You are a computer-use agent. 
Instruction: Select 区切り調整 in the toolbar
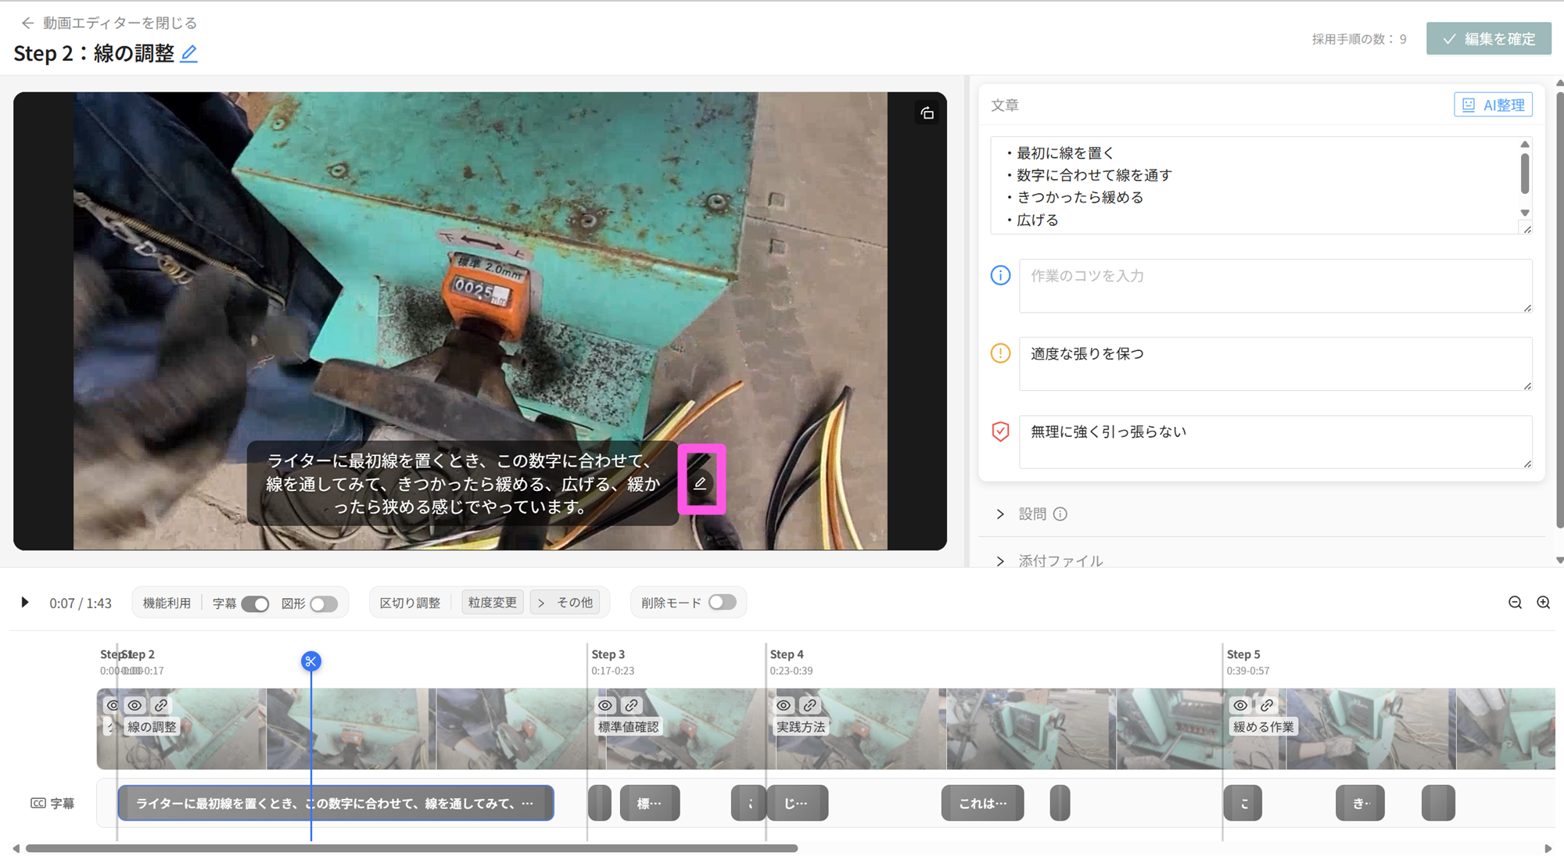click(410, 603)
